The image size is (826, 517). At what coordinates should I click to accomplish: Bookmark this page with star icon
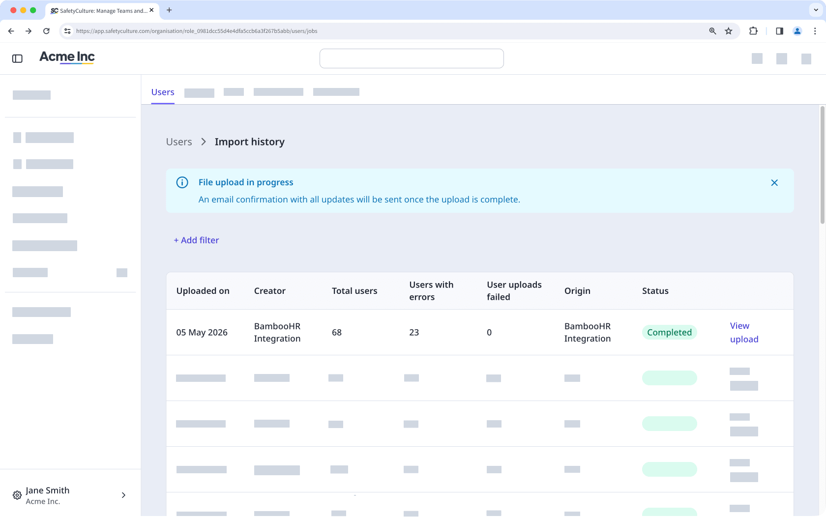729,31
